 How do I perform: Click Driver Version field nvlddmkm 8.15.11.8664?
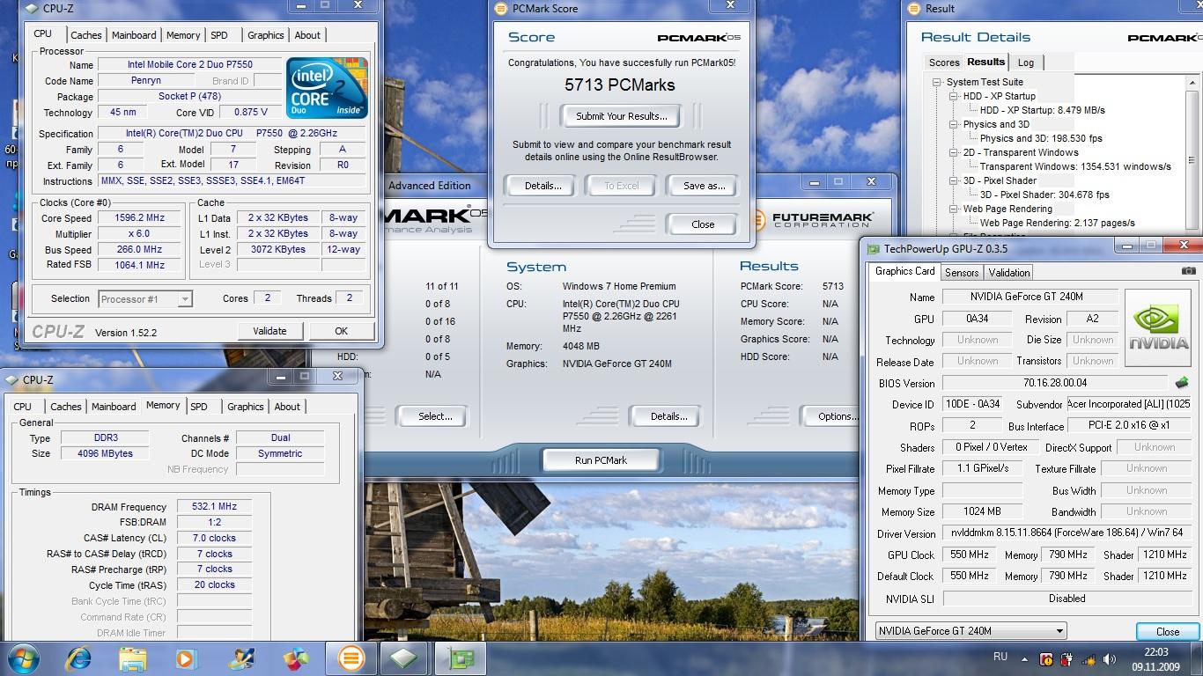pos(1066,533)
